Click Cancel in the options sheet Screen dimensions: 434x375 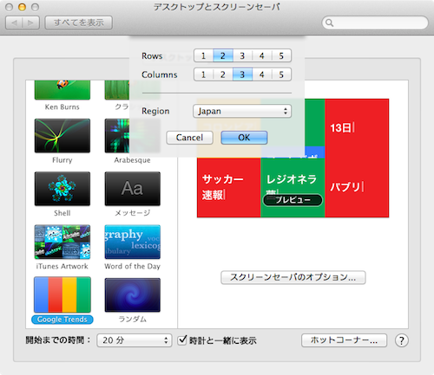point(189,138)
